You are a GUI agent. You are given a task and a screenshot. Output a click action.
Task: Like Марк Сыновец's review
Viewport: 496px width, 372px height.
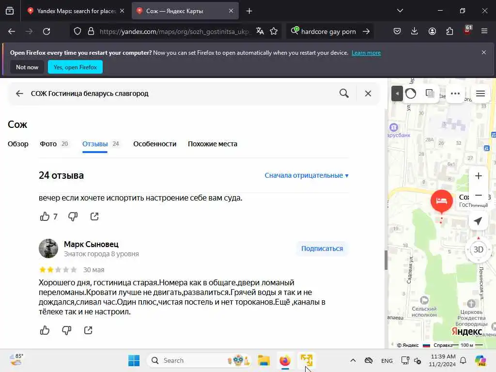click(45, 330)
